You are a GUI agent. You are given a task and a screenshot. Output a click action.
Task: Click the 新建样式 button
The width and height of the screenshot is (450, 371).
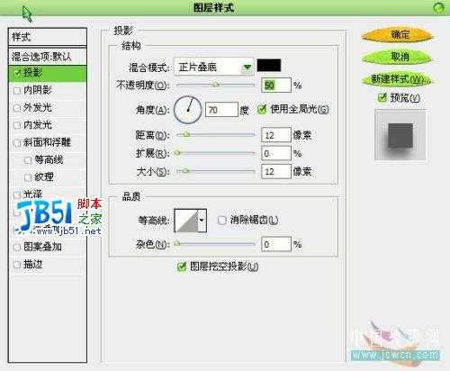point(397,79)
